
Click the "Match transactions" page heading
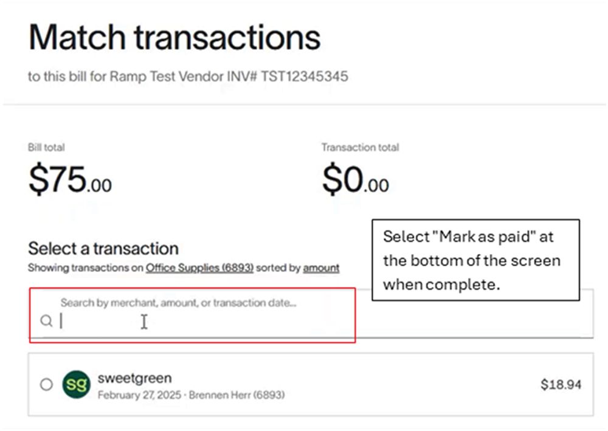(174, 38)
